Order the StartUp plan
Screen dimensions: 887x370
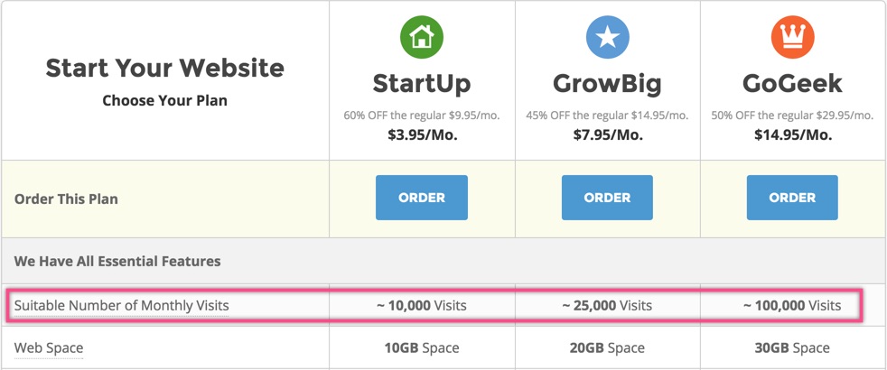[x=422, y=198]
